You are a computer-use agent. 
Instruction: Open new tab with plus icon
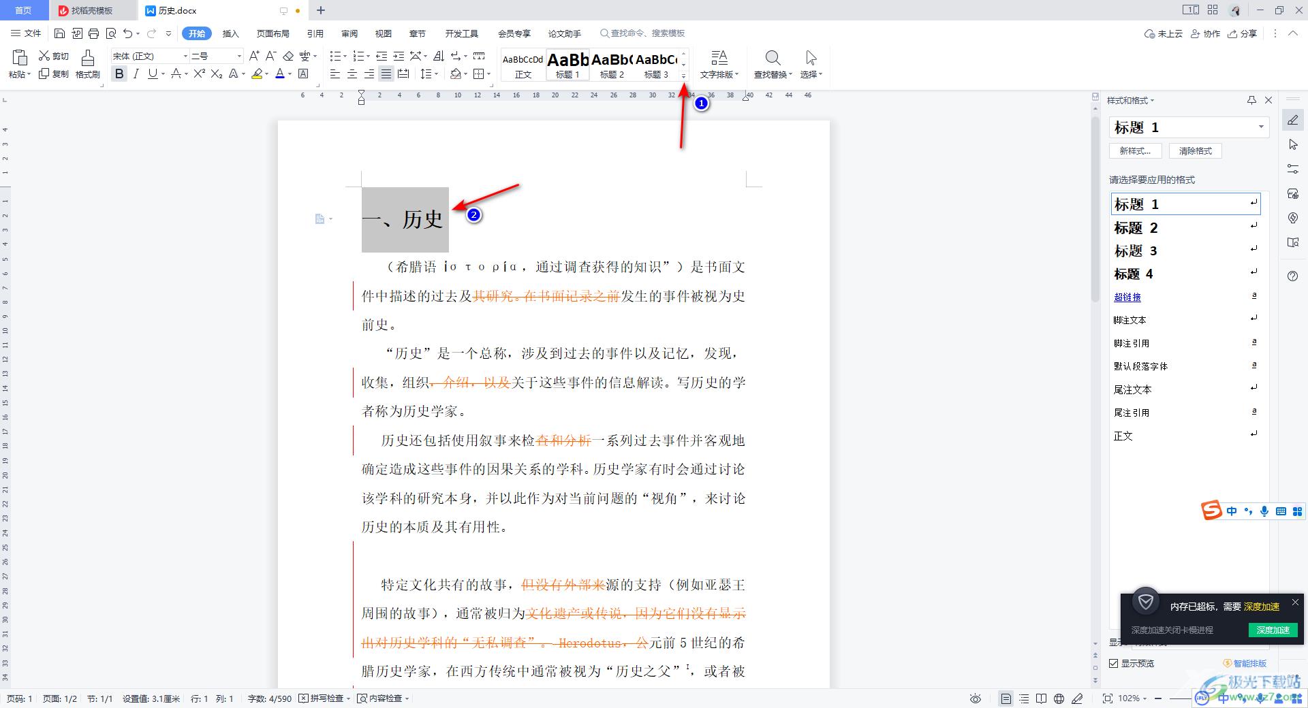click(321, 10)
